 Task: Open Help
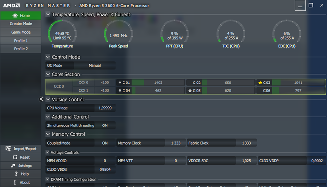21,174
